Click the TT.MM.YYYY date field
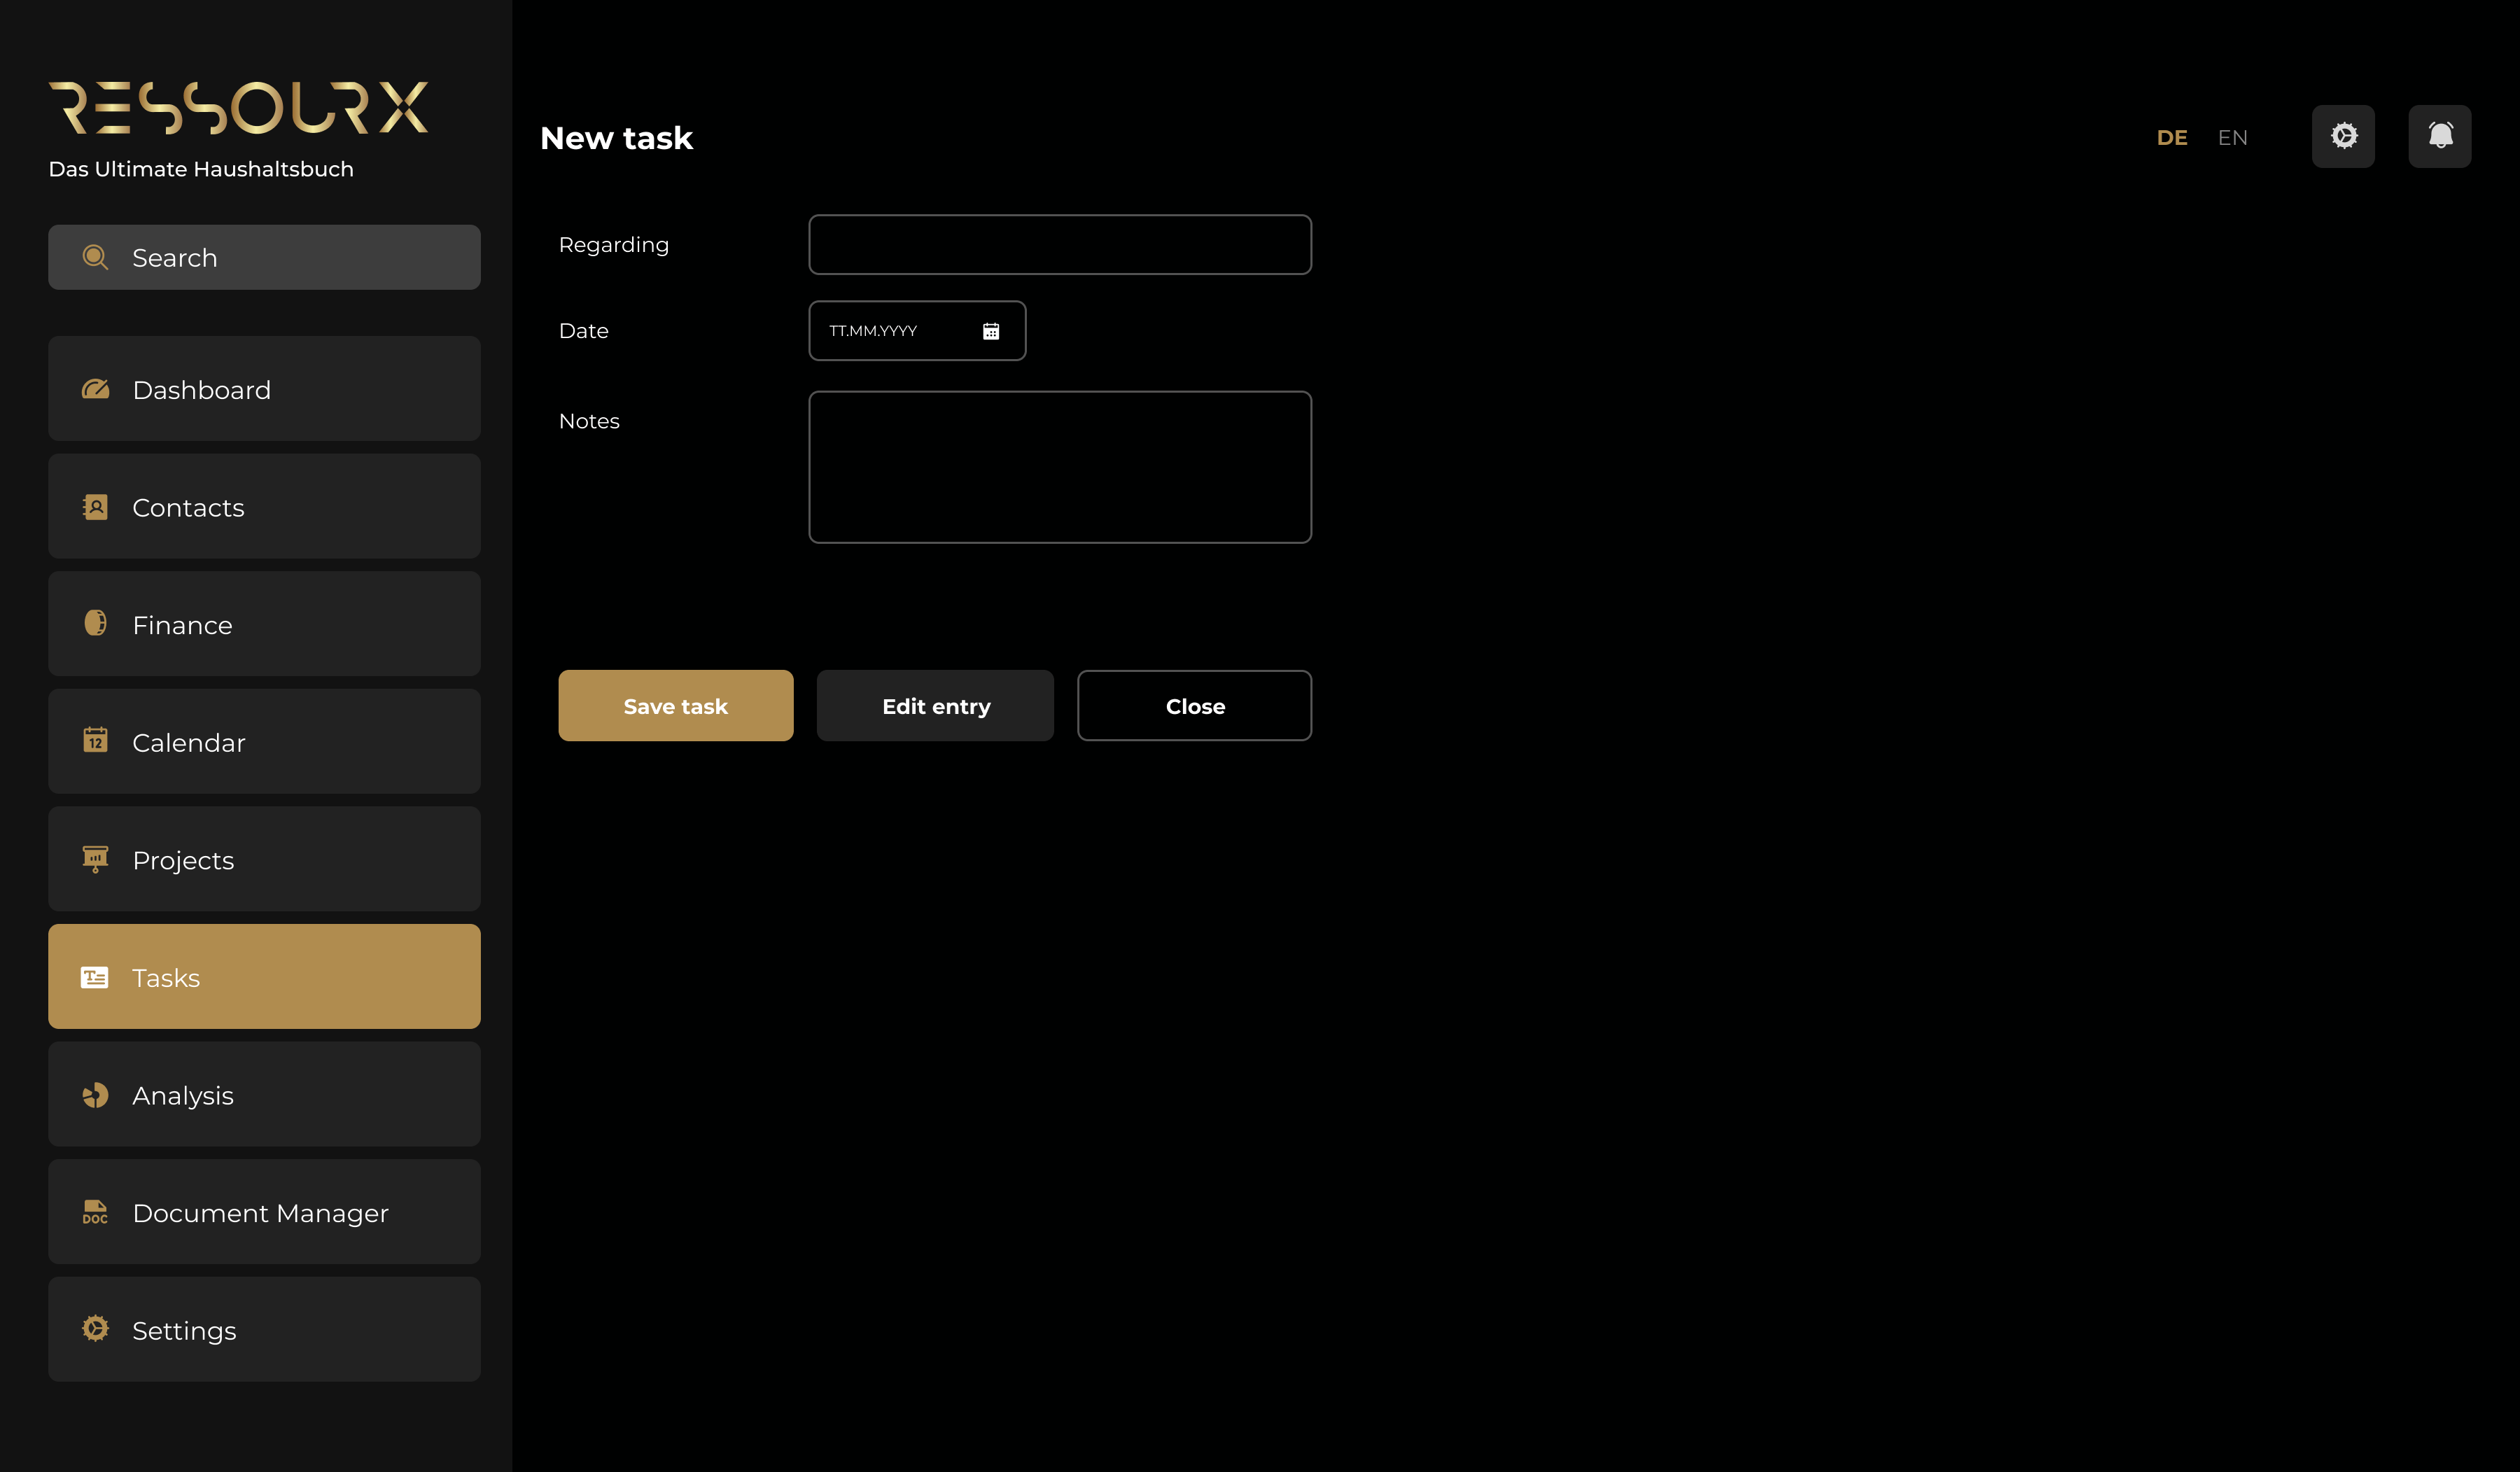Image resolution: width=2520 pixels, height=1472 pixels. click(917, 331)
